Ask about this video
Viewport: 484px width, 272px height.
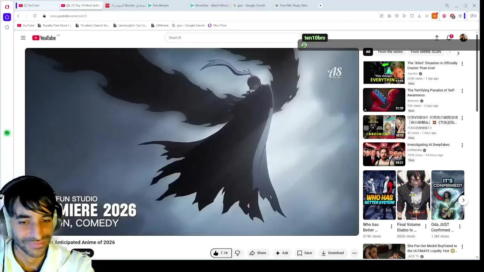pyautogui.click(x=282, y=253)
